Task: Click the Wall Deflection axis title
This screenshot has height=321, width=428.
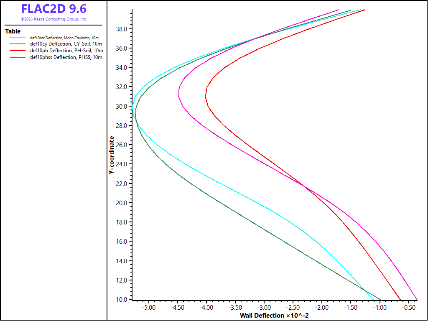Action: pos(274,315)
